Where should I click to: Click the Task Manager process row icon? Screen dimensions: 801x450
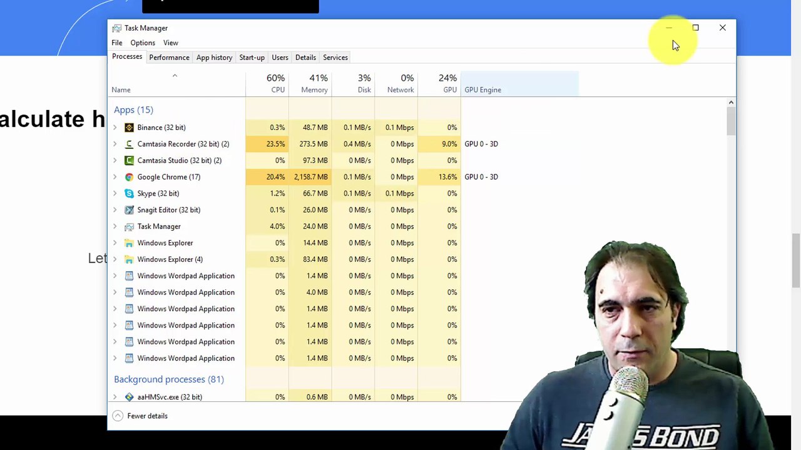coord(129,226)
